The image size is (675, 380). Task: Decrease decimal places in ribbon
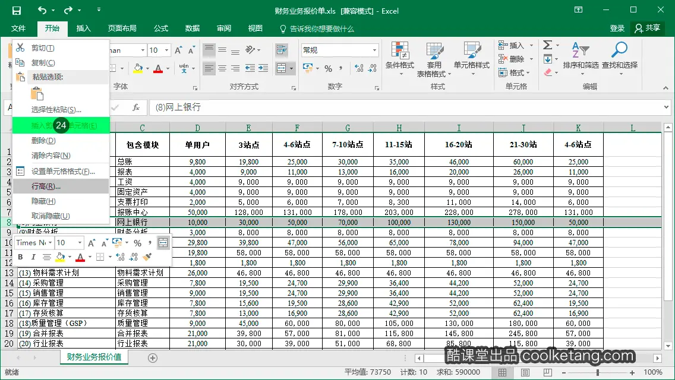(x=373, y=68)
